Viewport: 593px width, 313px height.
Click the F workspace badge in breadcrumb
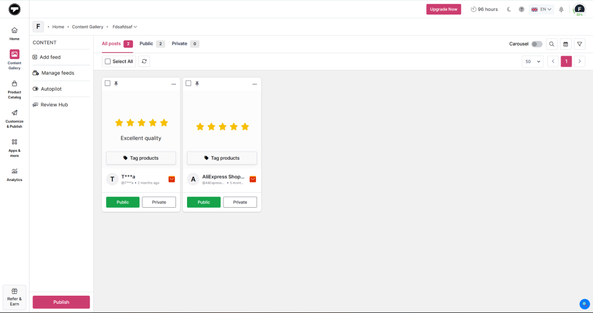tap(38, 27)
